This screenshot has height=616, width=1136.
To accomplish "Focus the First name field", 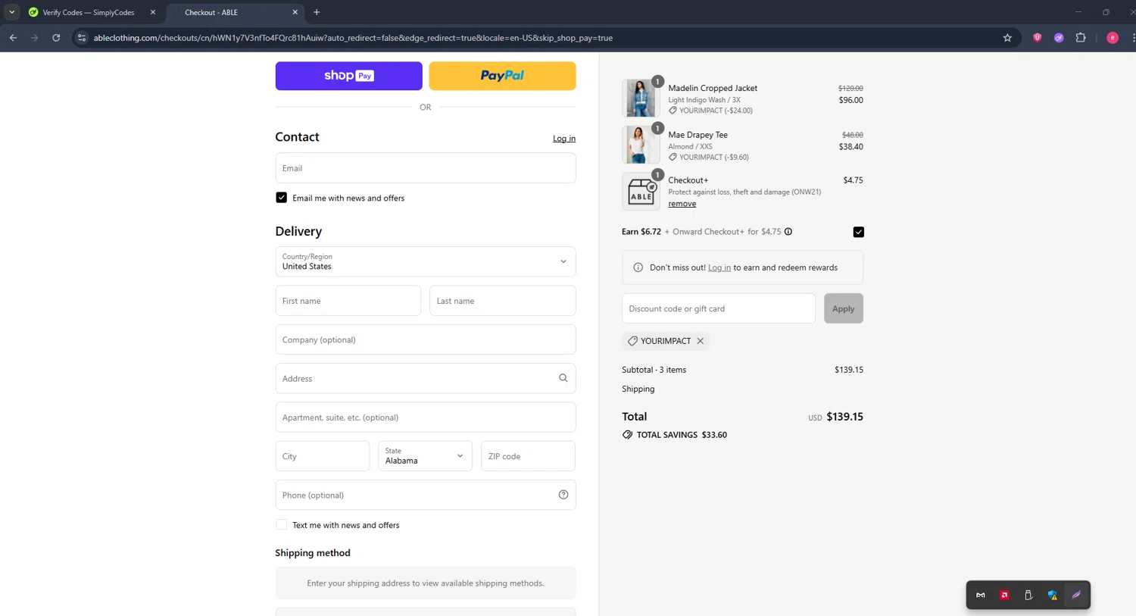I will tap(348, 301).
